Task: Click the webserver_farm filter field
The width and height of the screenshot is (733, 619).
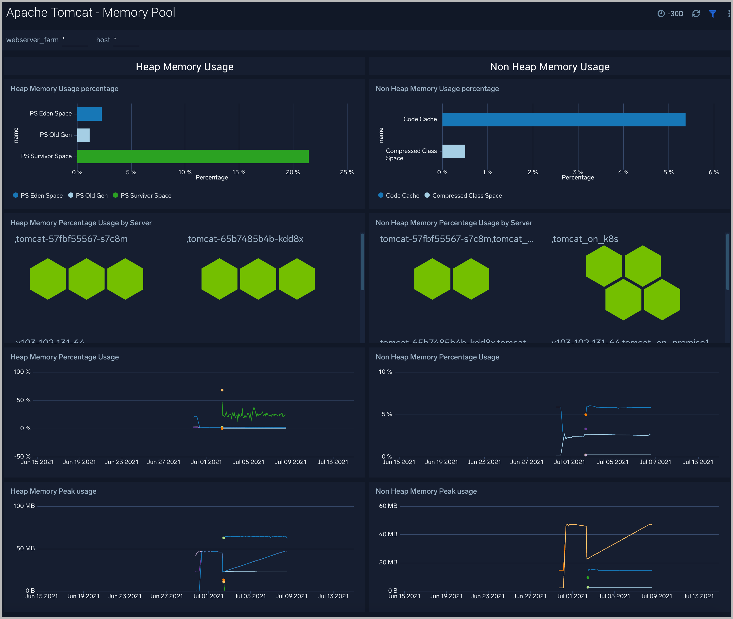Action: (x=74, y=40)
